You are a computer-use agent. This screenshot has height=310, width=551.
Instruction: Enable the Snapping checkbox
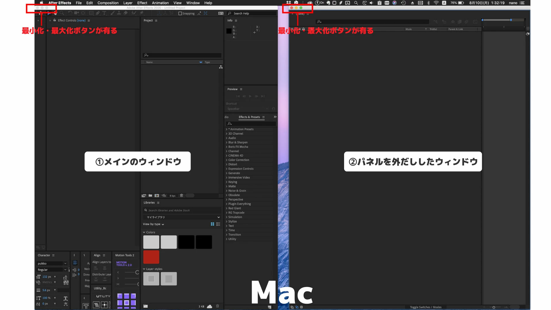[180, 13]
